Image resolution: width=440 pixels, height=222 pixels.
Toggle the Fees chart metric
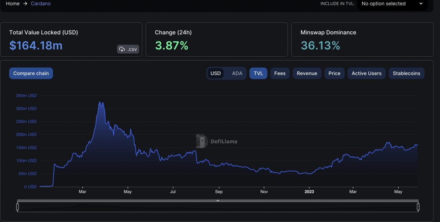280,73
